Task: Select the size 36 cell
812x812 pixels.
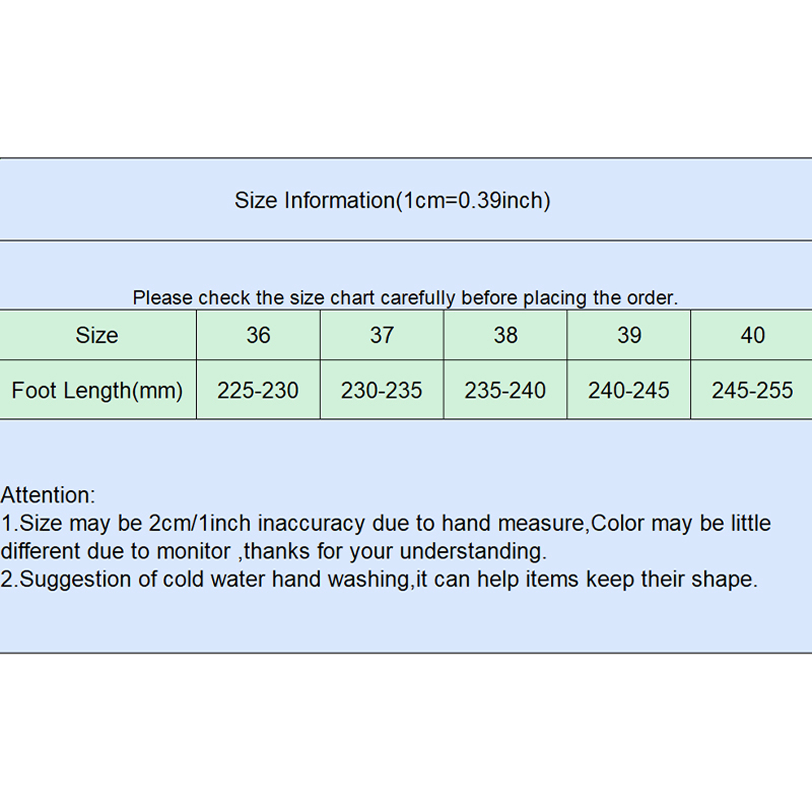Action: tap(258, 335)
